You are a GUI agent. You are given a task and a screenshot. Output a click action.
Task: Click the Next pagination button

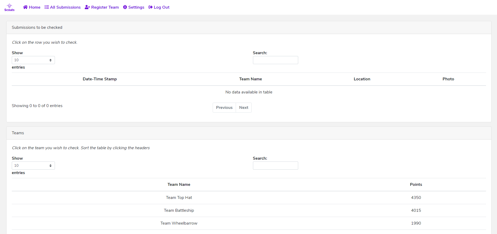click(x=244, y=108)
